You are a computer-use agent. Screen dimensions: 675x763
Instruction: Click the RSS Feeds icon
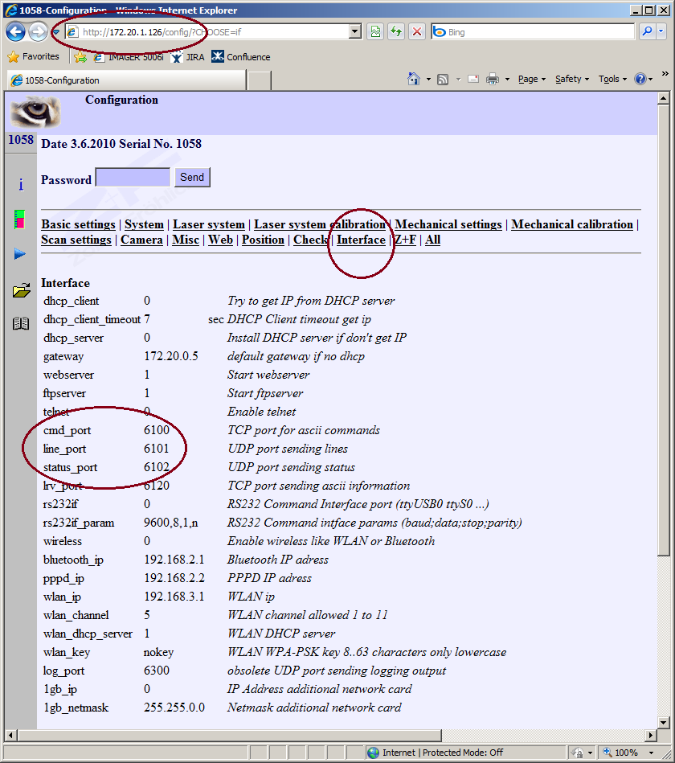[x=443, y=80]
